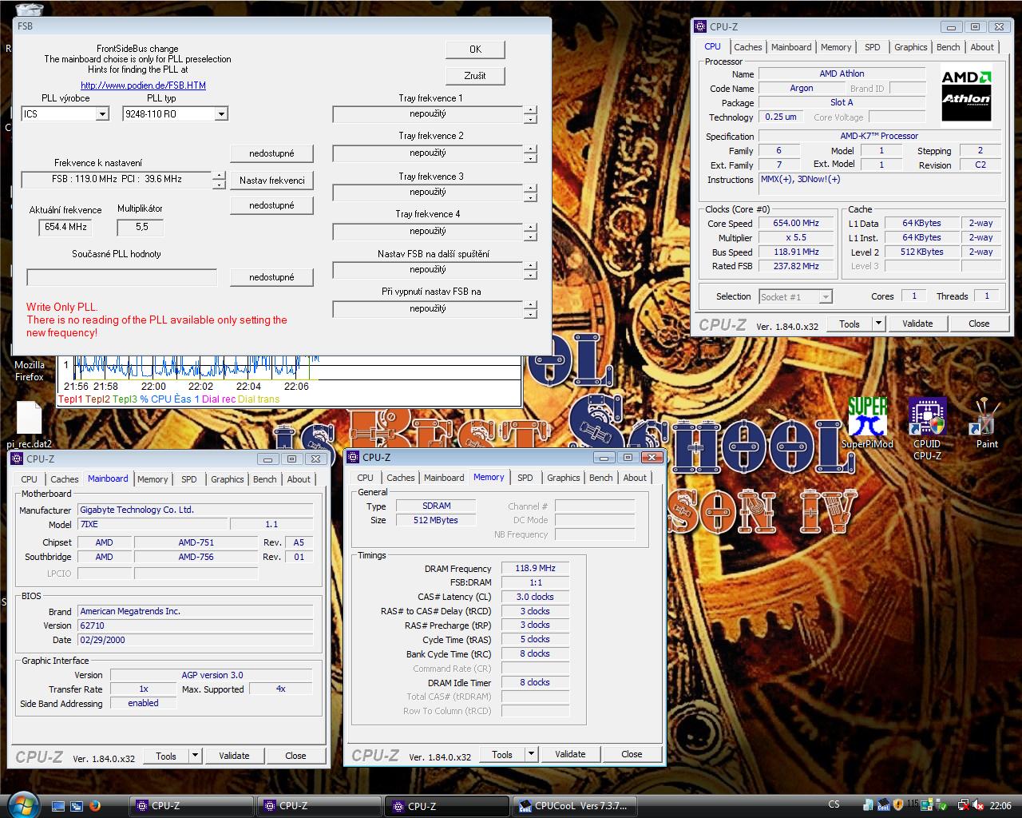Screen dimensions: 1022x818
Task: Open About tab in Memory CPU-Z window
Action: [x=635, y=478]
